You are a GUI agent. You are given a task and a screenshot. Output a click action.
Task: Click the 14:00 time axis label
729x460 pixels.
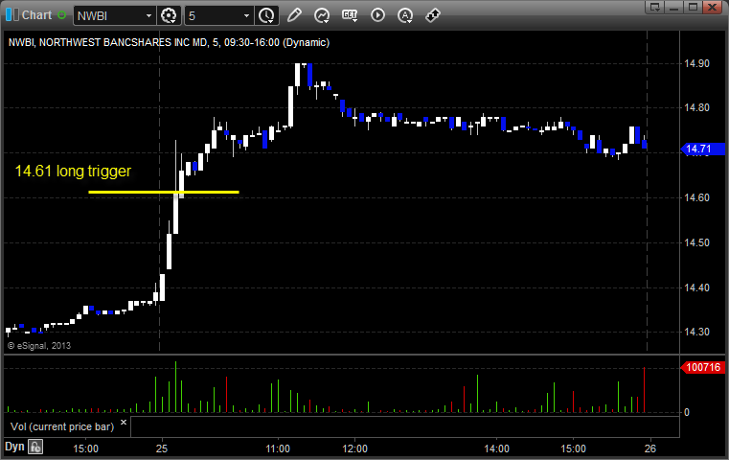tap(496, 448)
